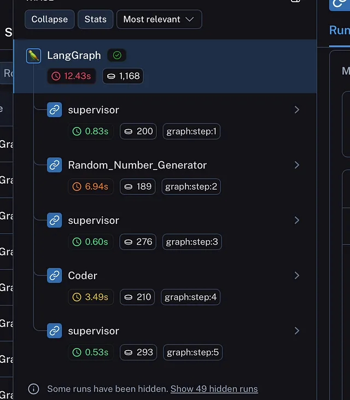Click the 189 tokens badge
This screenshot has width=350, height=400.
tap(138, 187)
